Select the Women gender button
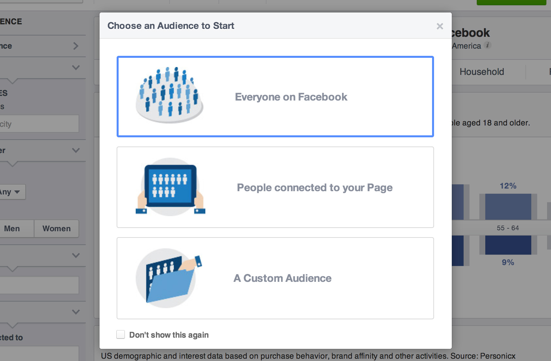Image resolution: width=551 pixels, height=361 pixels. [57, 229]
